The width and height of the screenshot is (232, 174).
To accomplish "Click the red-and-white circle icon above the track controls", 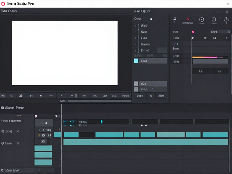I will [x=36, y=116].
